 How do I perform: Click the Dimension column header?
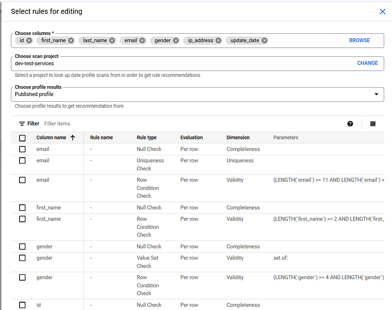pyautogui.click(x=238, y=138)
